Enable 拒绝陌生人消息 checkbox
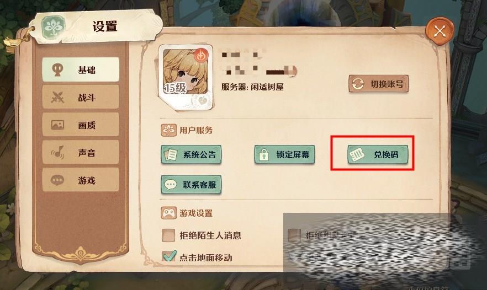487x290 pixels. (168, 235)
